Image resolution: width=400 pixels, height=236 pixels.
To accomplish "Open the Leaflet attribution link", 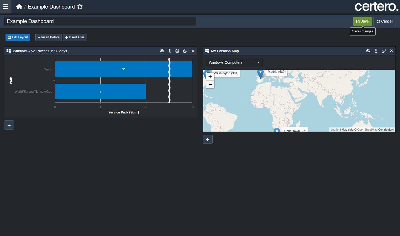I will coord(335,130).
